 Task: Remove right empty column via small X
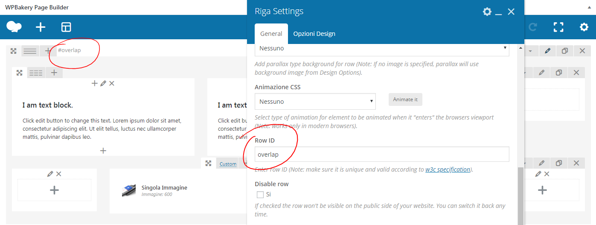pyautogui.click(x=547, y=174)
